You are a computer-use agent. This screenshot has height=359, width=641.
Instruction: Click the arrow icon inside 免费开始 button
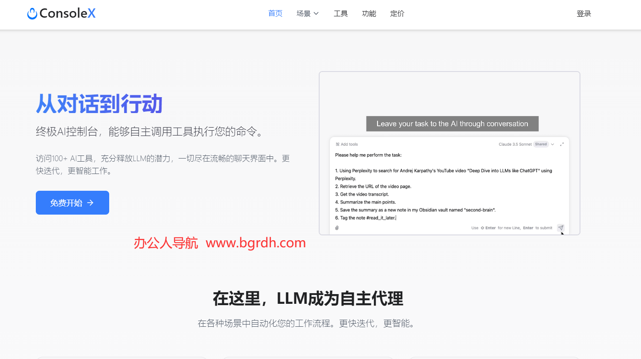tap(90, 203)
